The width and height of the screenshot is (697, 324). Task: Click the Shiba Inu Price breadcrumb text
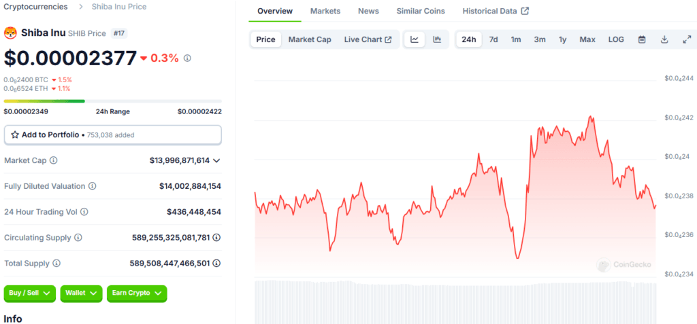point(119,7)
